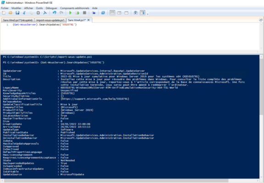
Task: Click the C:\Scripts\import-wsus-update.ps1 console command
Action: (66, 57)
